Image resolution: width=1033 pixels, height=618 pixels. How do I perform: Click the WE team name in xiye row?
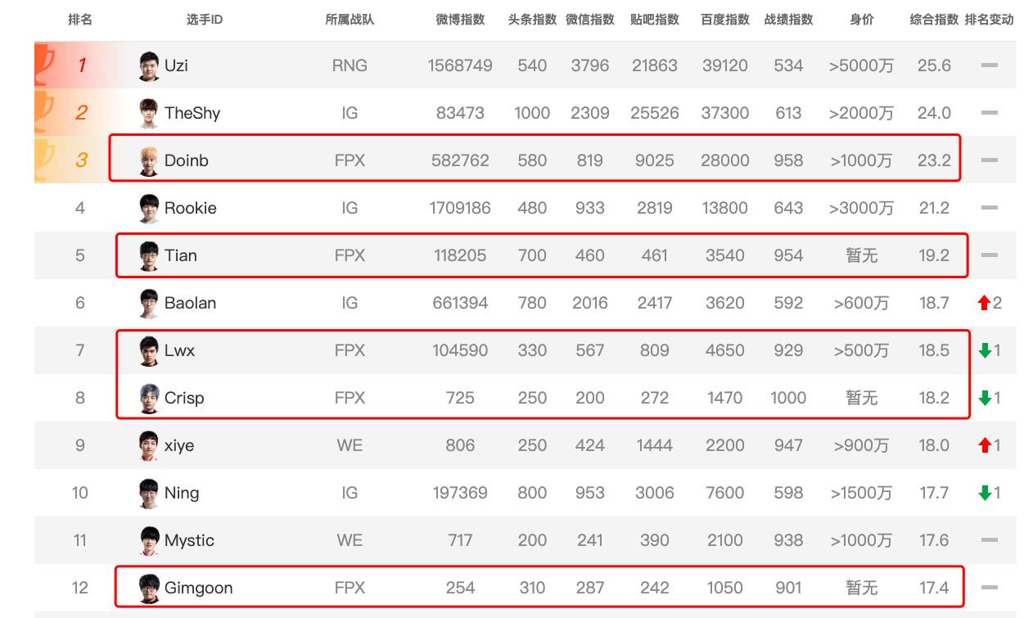click(350, 445)
